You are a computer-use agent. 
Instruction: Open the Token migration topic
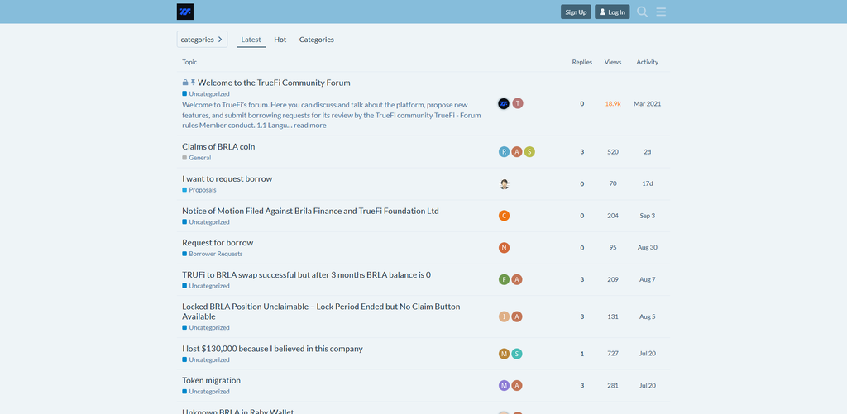(x=211, y=381)
